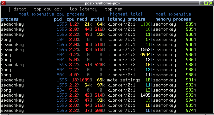This screenshot has width=214, height=115.
Task: Select the write value 518B
Action: 100,45
